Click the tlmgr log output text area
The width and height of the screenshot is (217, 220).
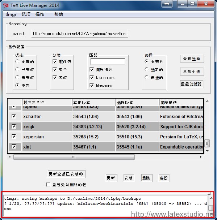(105, 206)
